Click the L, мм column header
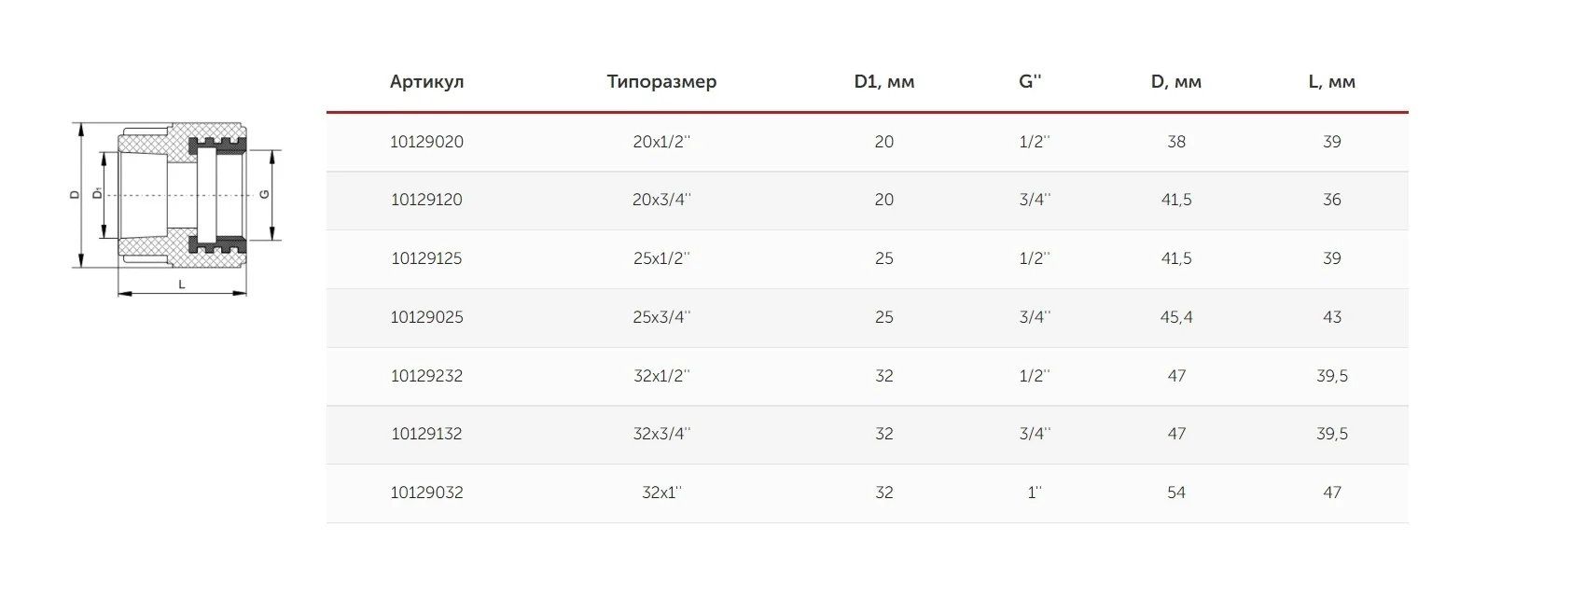Screen dimensions: 1571x597 (1331, 82)
